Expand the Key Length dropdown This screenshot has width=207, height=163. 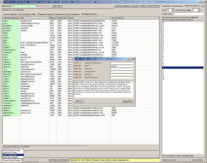(x=199, y=10)
